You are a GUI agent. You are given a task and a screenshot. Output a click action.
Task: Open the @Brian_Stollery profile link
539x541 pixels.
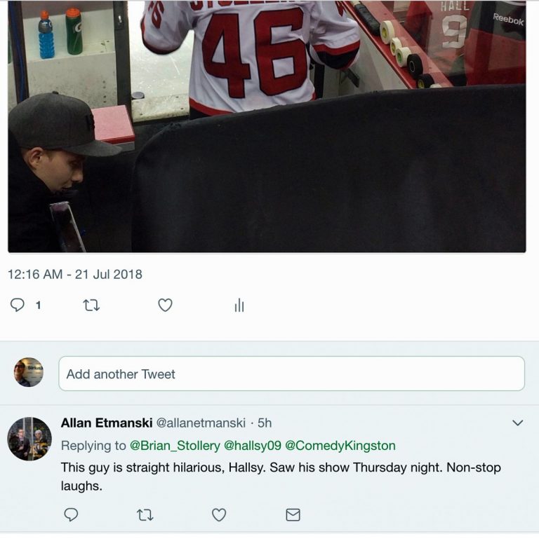175,446
